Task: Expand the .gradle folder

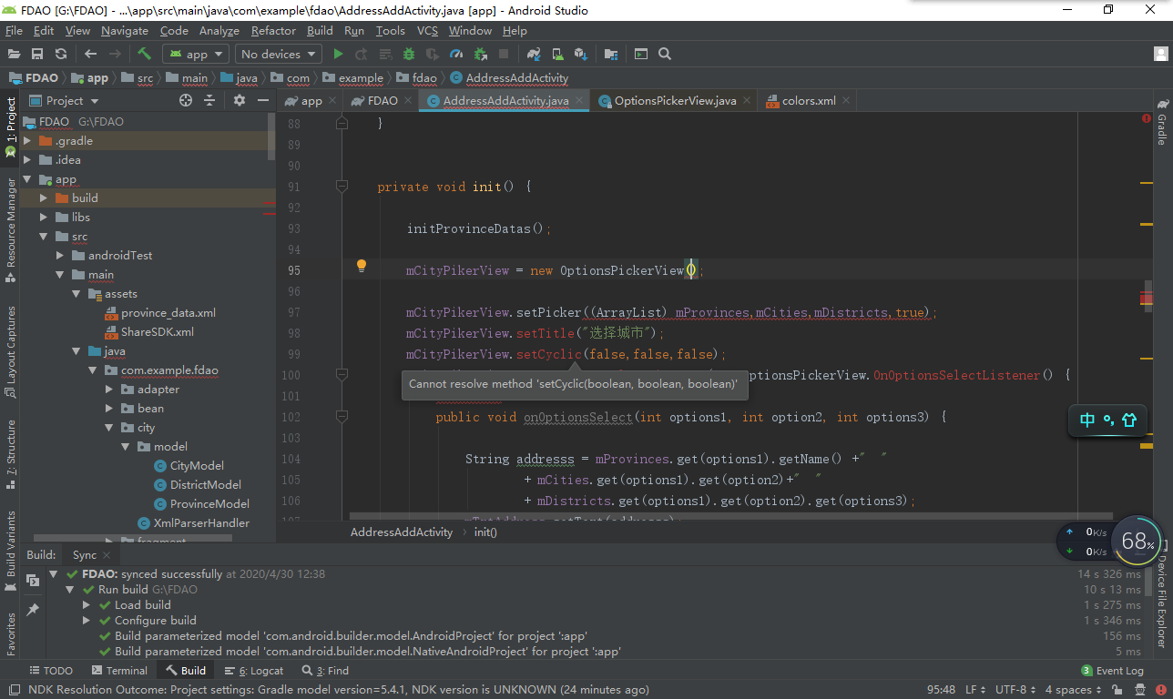Action: pos(27,141)
